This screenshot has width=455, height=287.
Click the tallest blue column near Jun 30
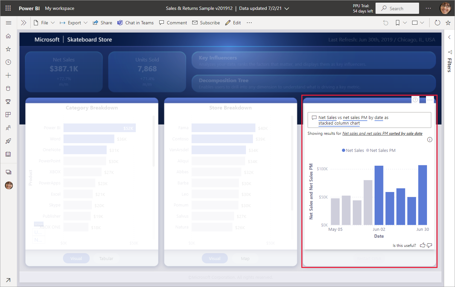pyautogui.click(x=423, y=195)
